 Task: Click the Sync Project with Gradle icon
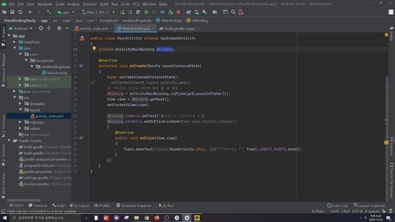click(188, 12)
